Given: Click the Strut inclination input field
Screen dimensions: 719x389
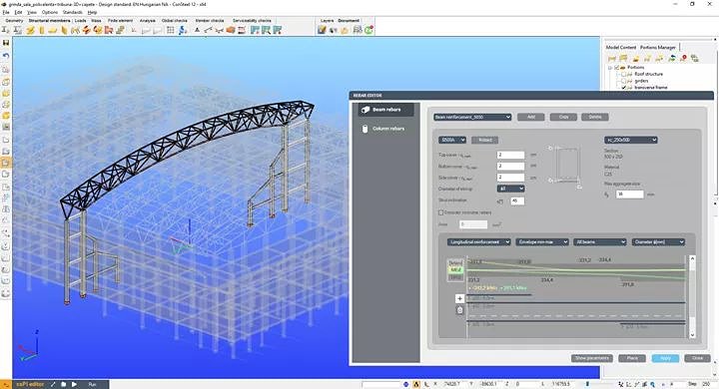Looking at the screenshot, I should pos(517,200).
